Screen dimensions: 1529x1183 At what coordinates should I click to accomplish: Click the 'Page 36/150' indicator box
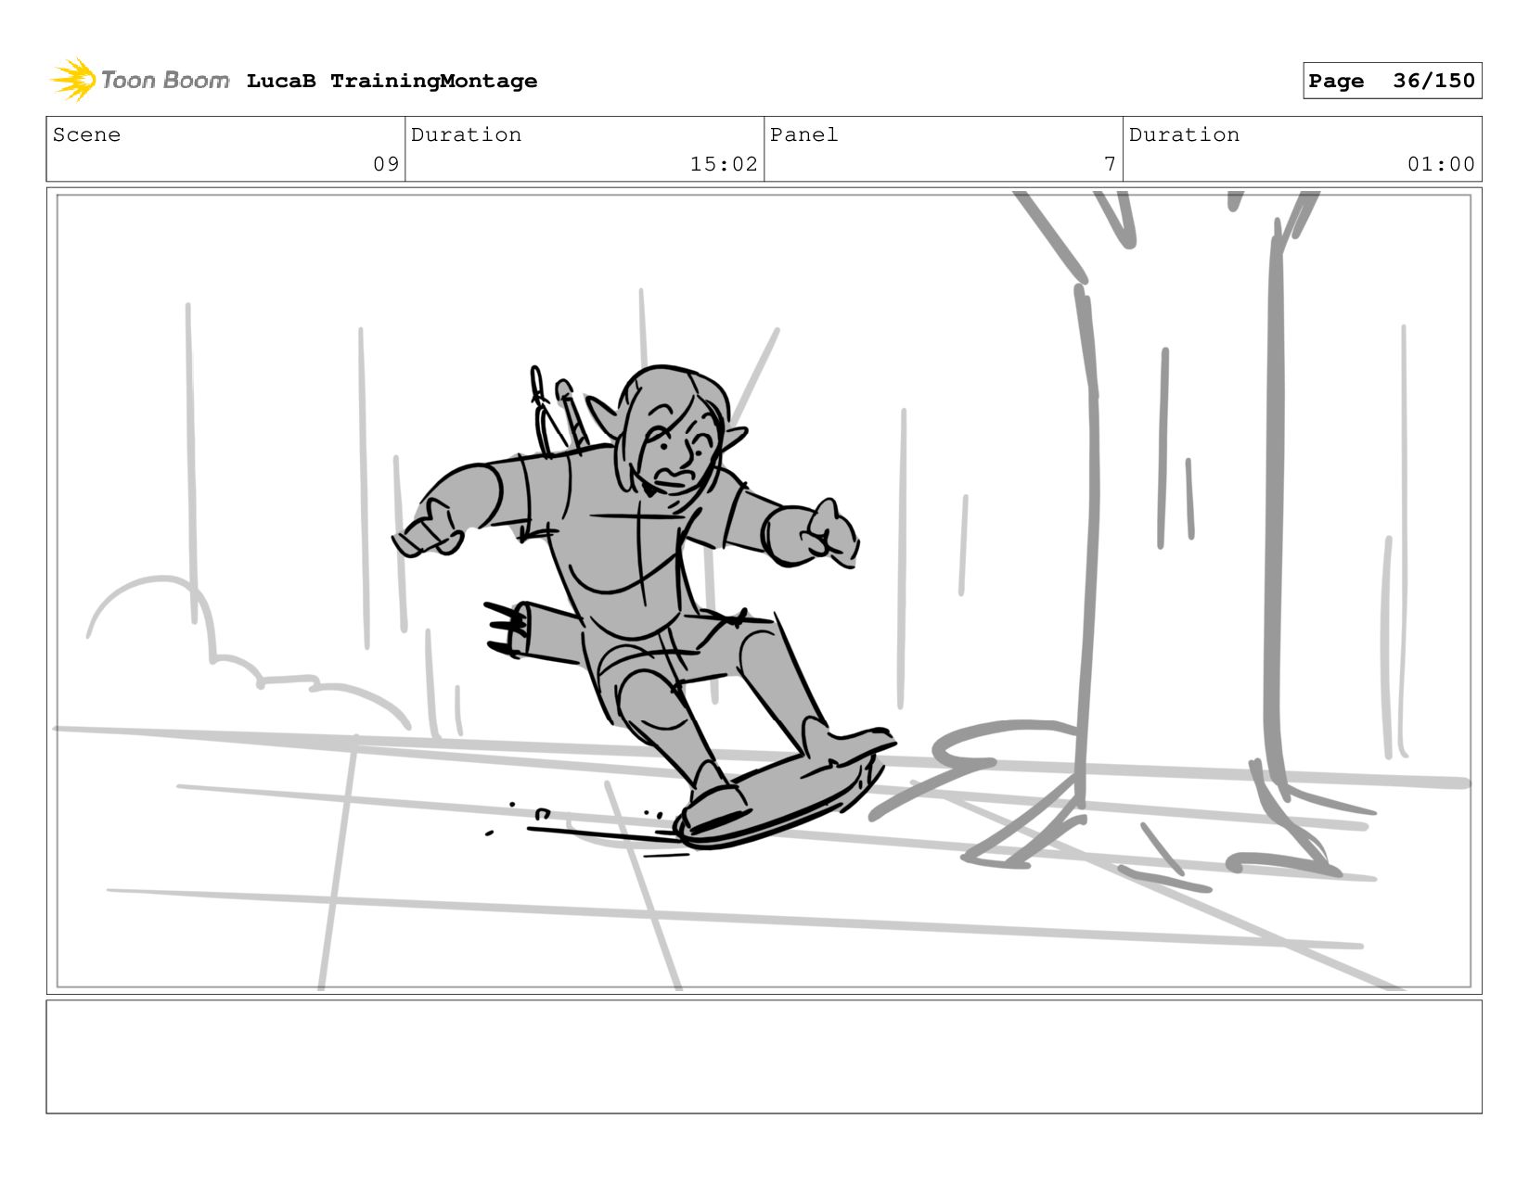point(1392,81)
